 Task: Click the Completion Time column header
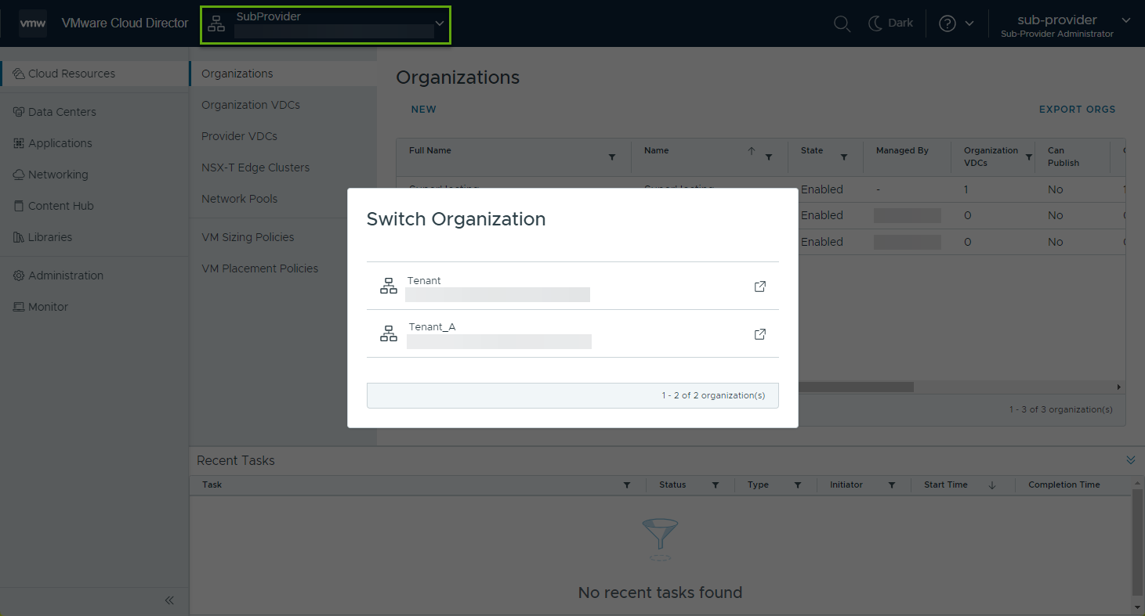coord(1064,485)
